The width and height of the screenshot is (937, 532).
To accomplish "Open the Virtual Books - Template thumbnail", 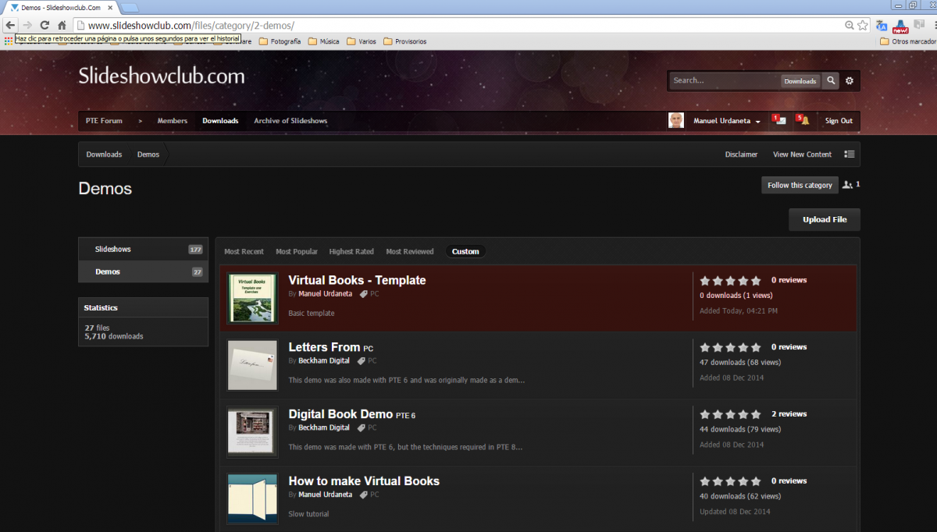I will [252, 298].
